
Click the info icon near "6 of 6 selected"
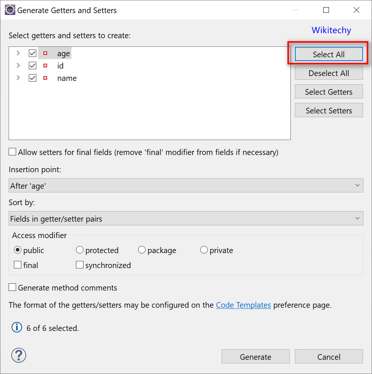tap(16, 327)
